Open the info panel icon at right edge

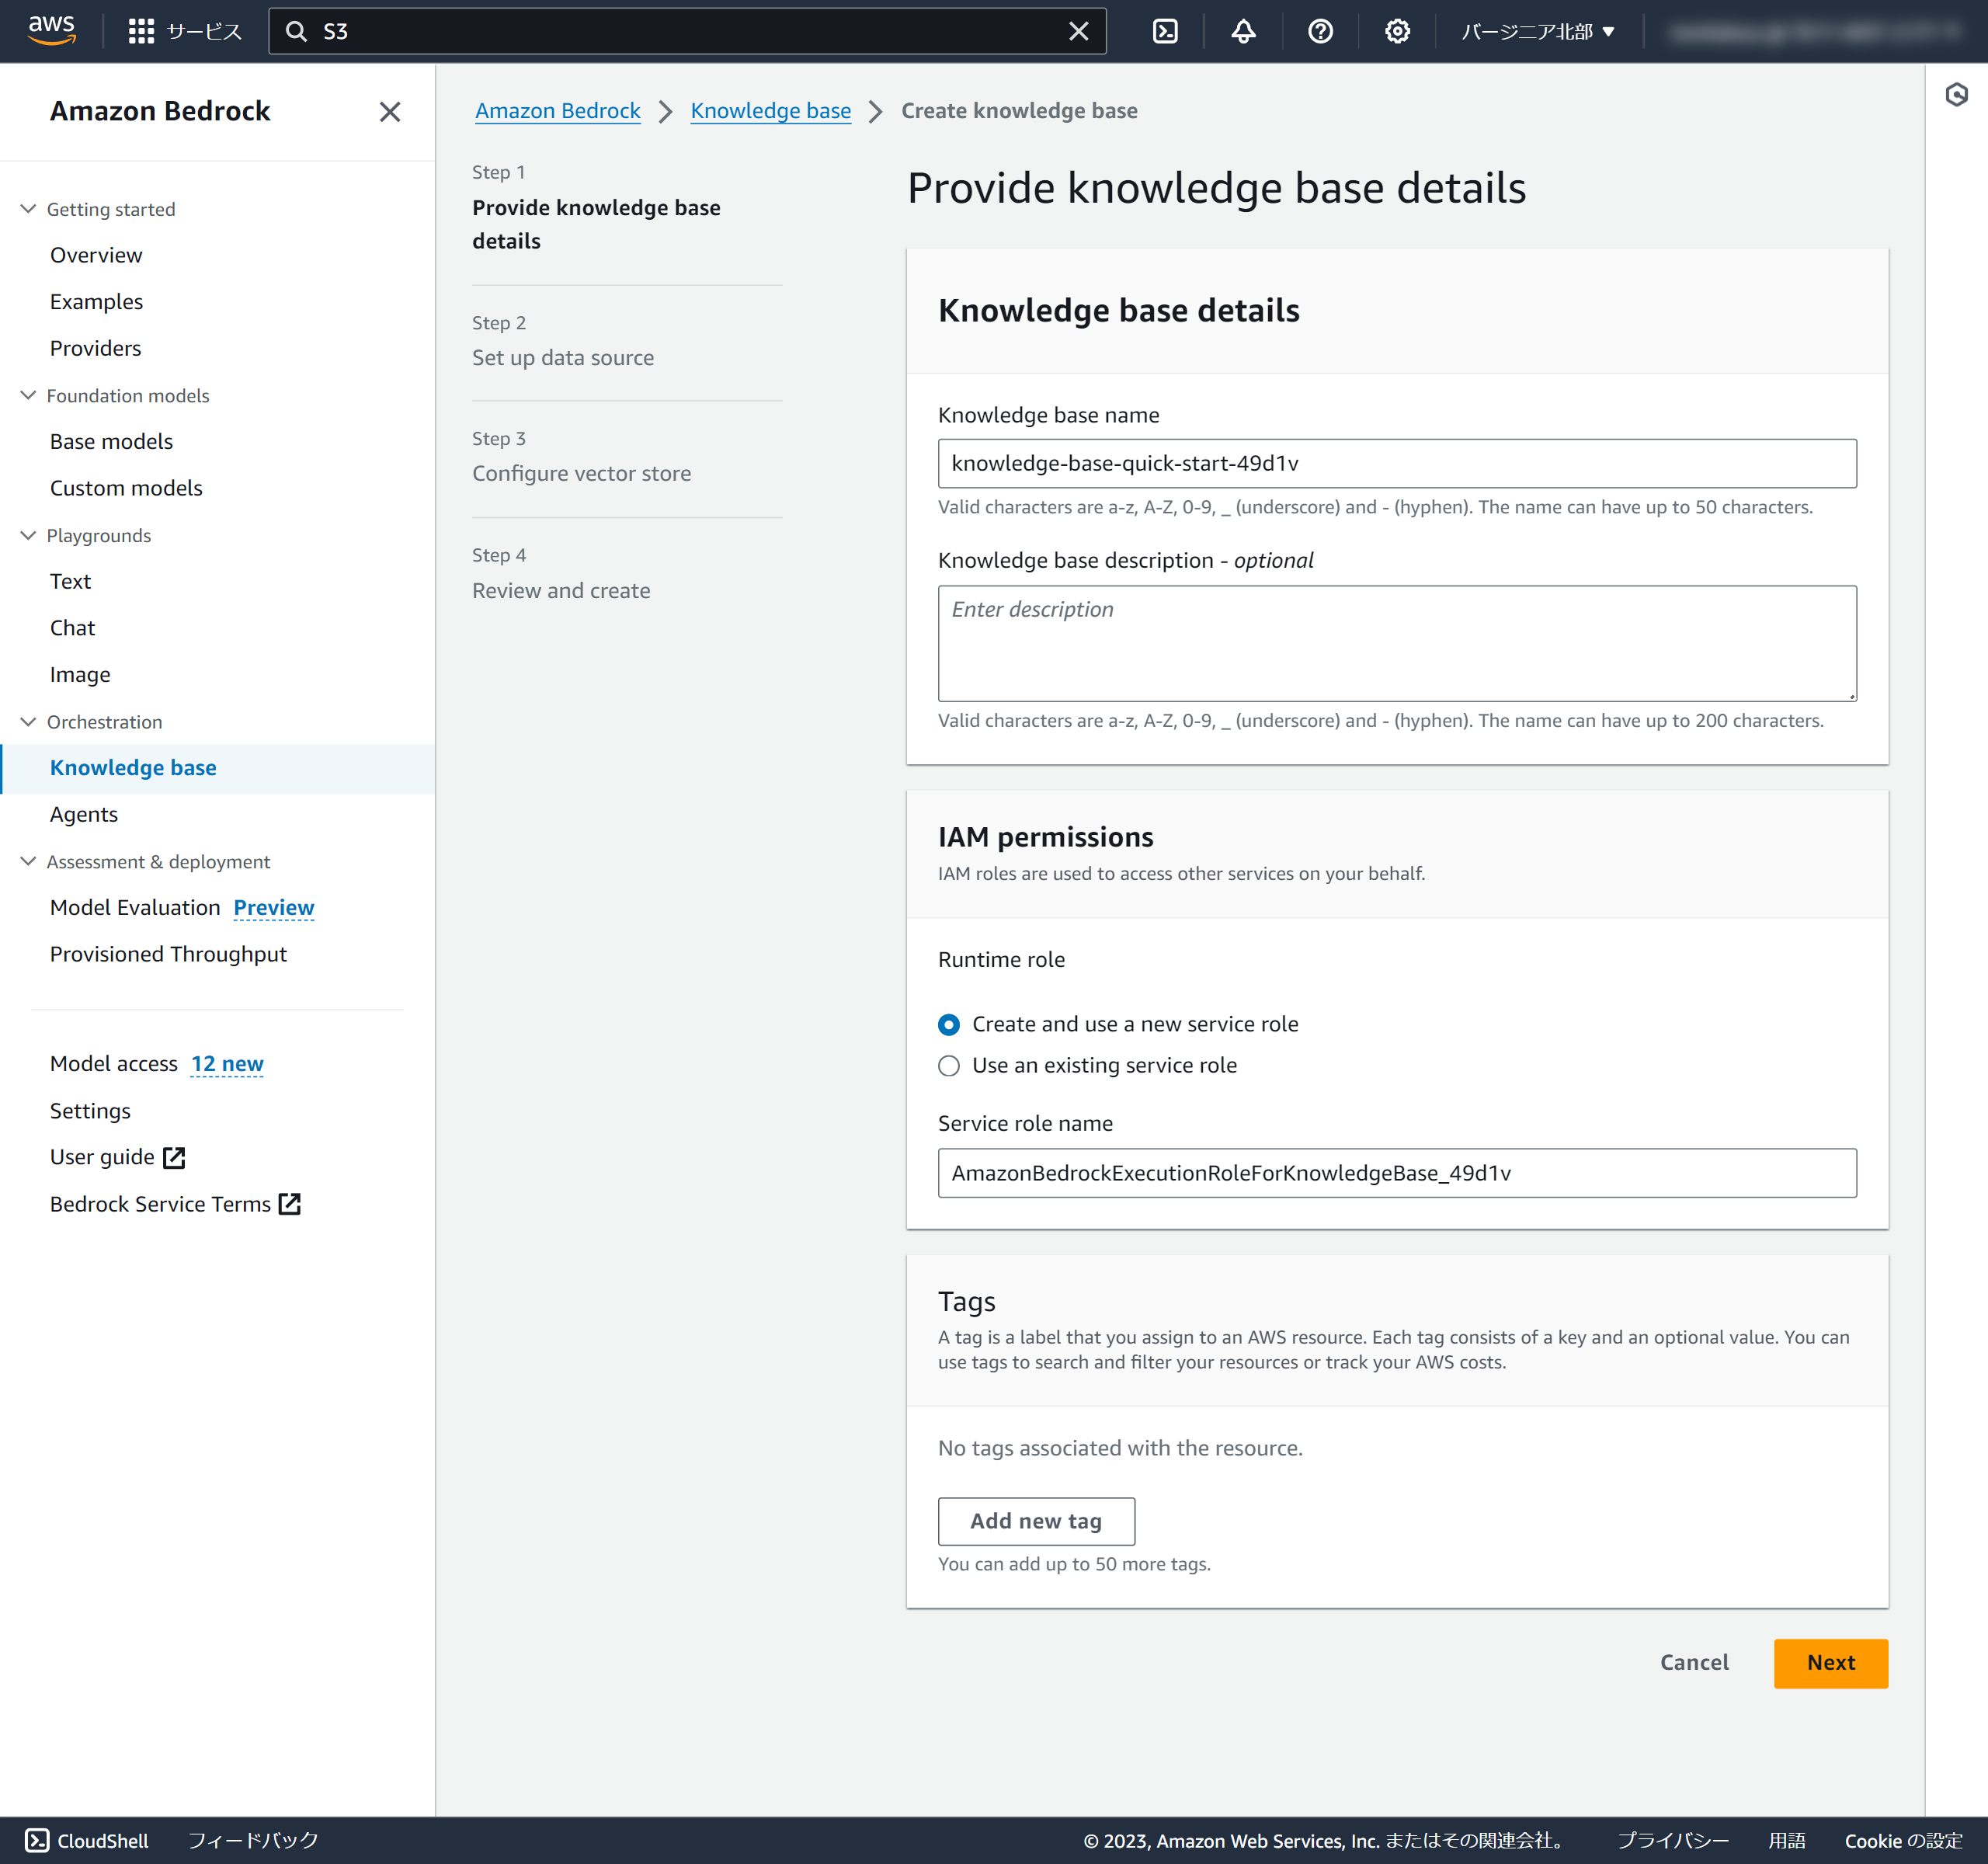click(x=1956, y=95)
